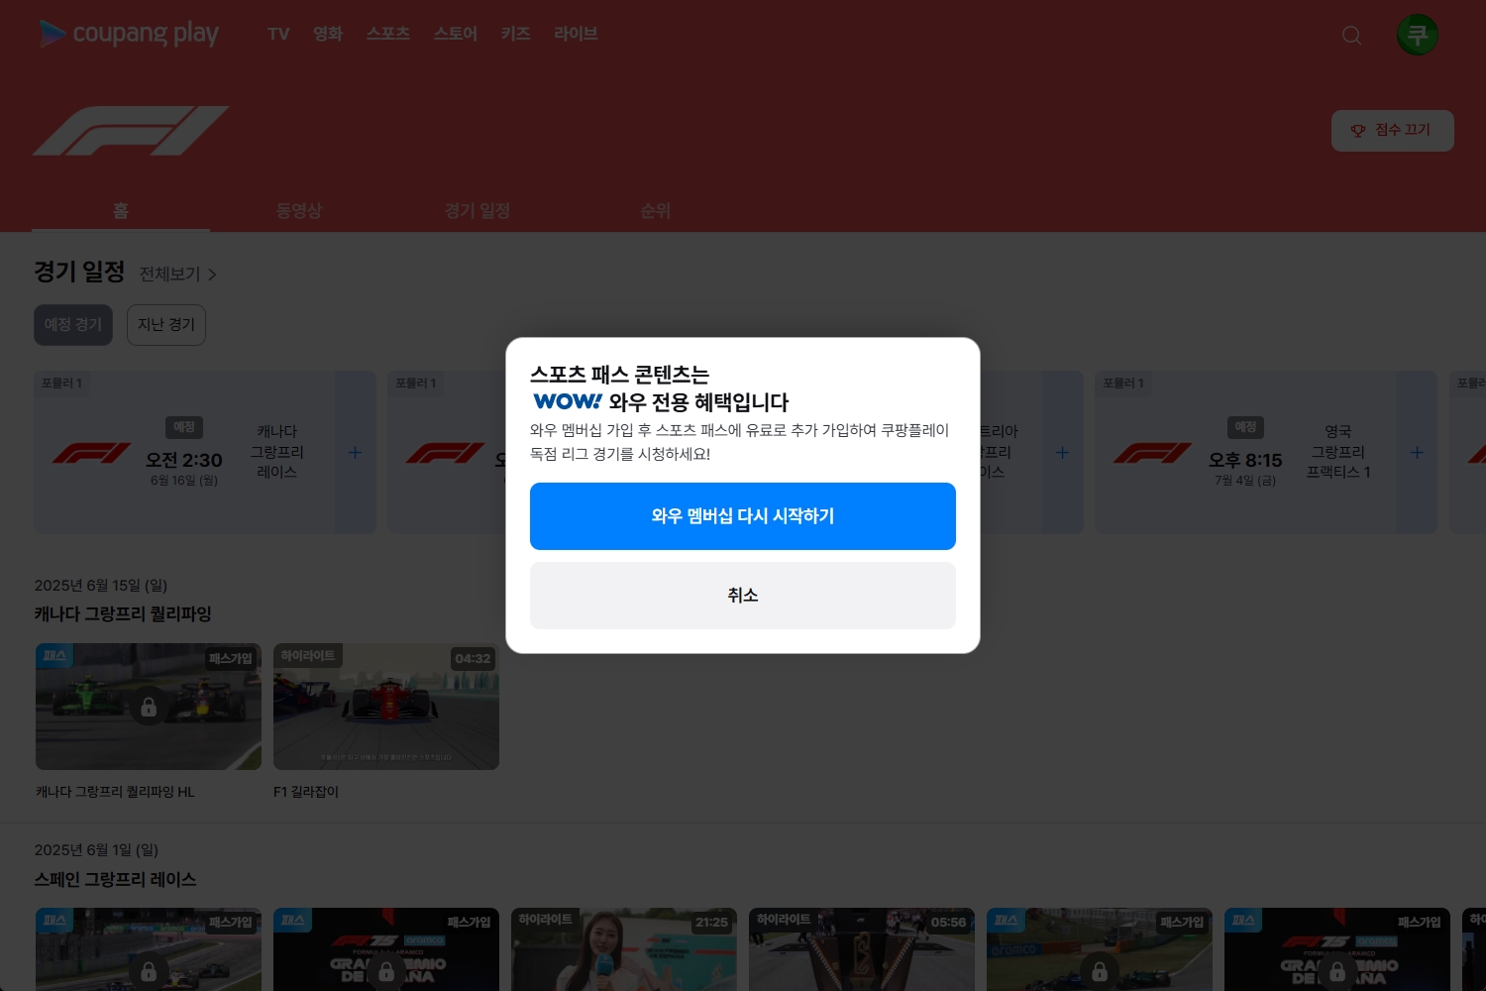Click 영국 그랑프리 프랙티스 1 label
The height and width of the screenshot is (991, 1486).
(1338, 452)
